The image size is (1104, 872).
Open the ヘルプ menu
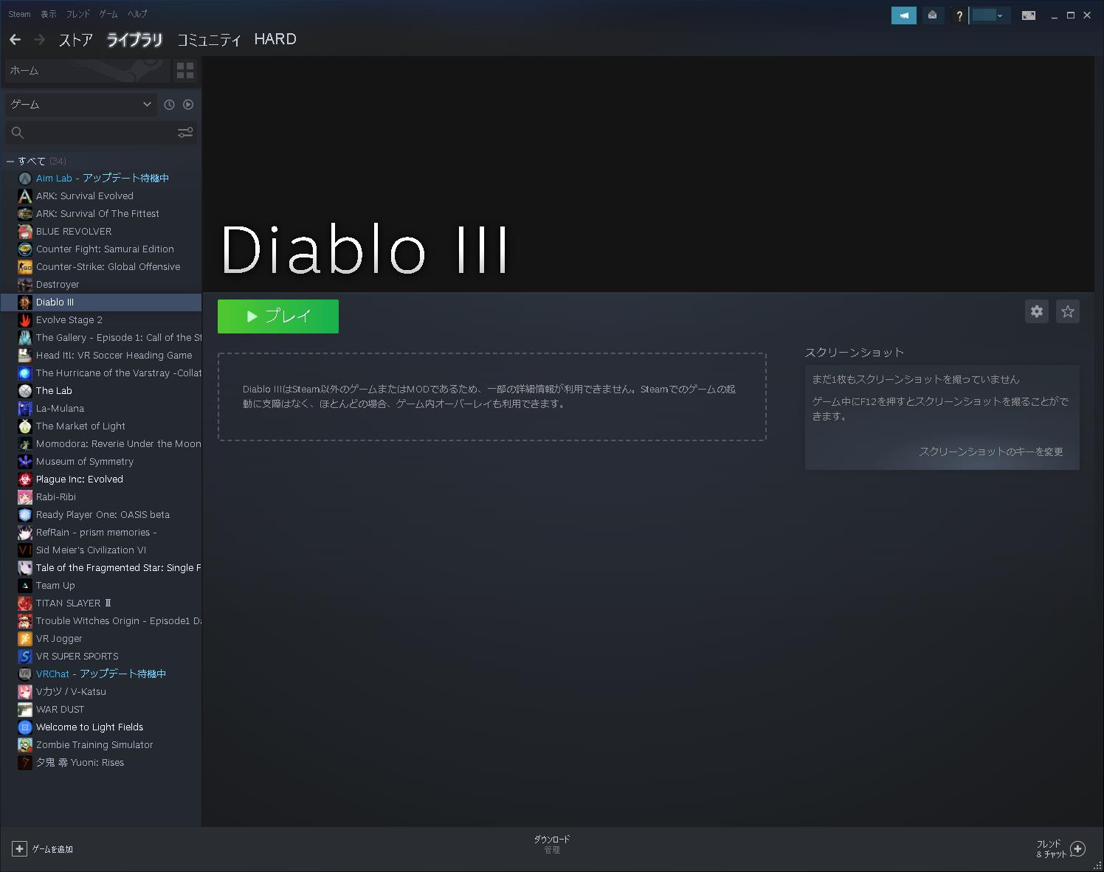(137, 14)
